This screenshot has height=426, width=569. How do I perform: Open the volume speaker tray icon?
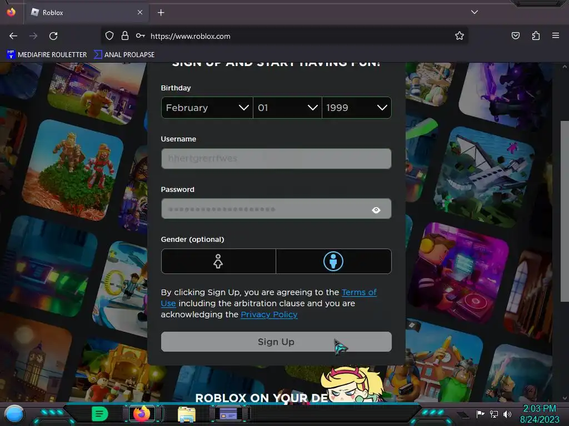pyautogui.click(x=507, y=414)
